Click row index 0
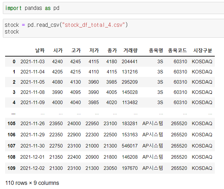Screen dimensions: 224x189 point(14,62)
